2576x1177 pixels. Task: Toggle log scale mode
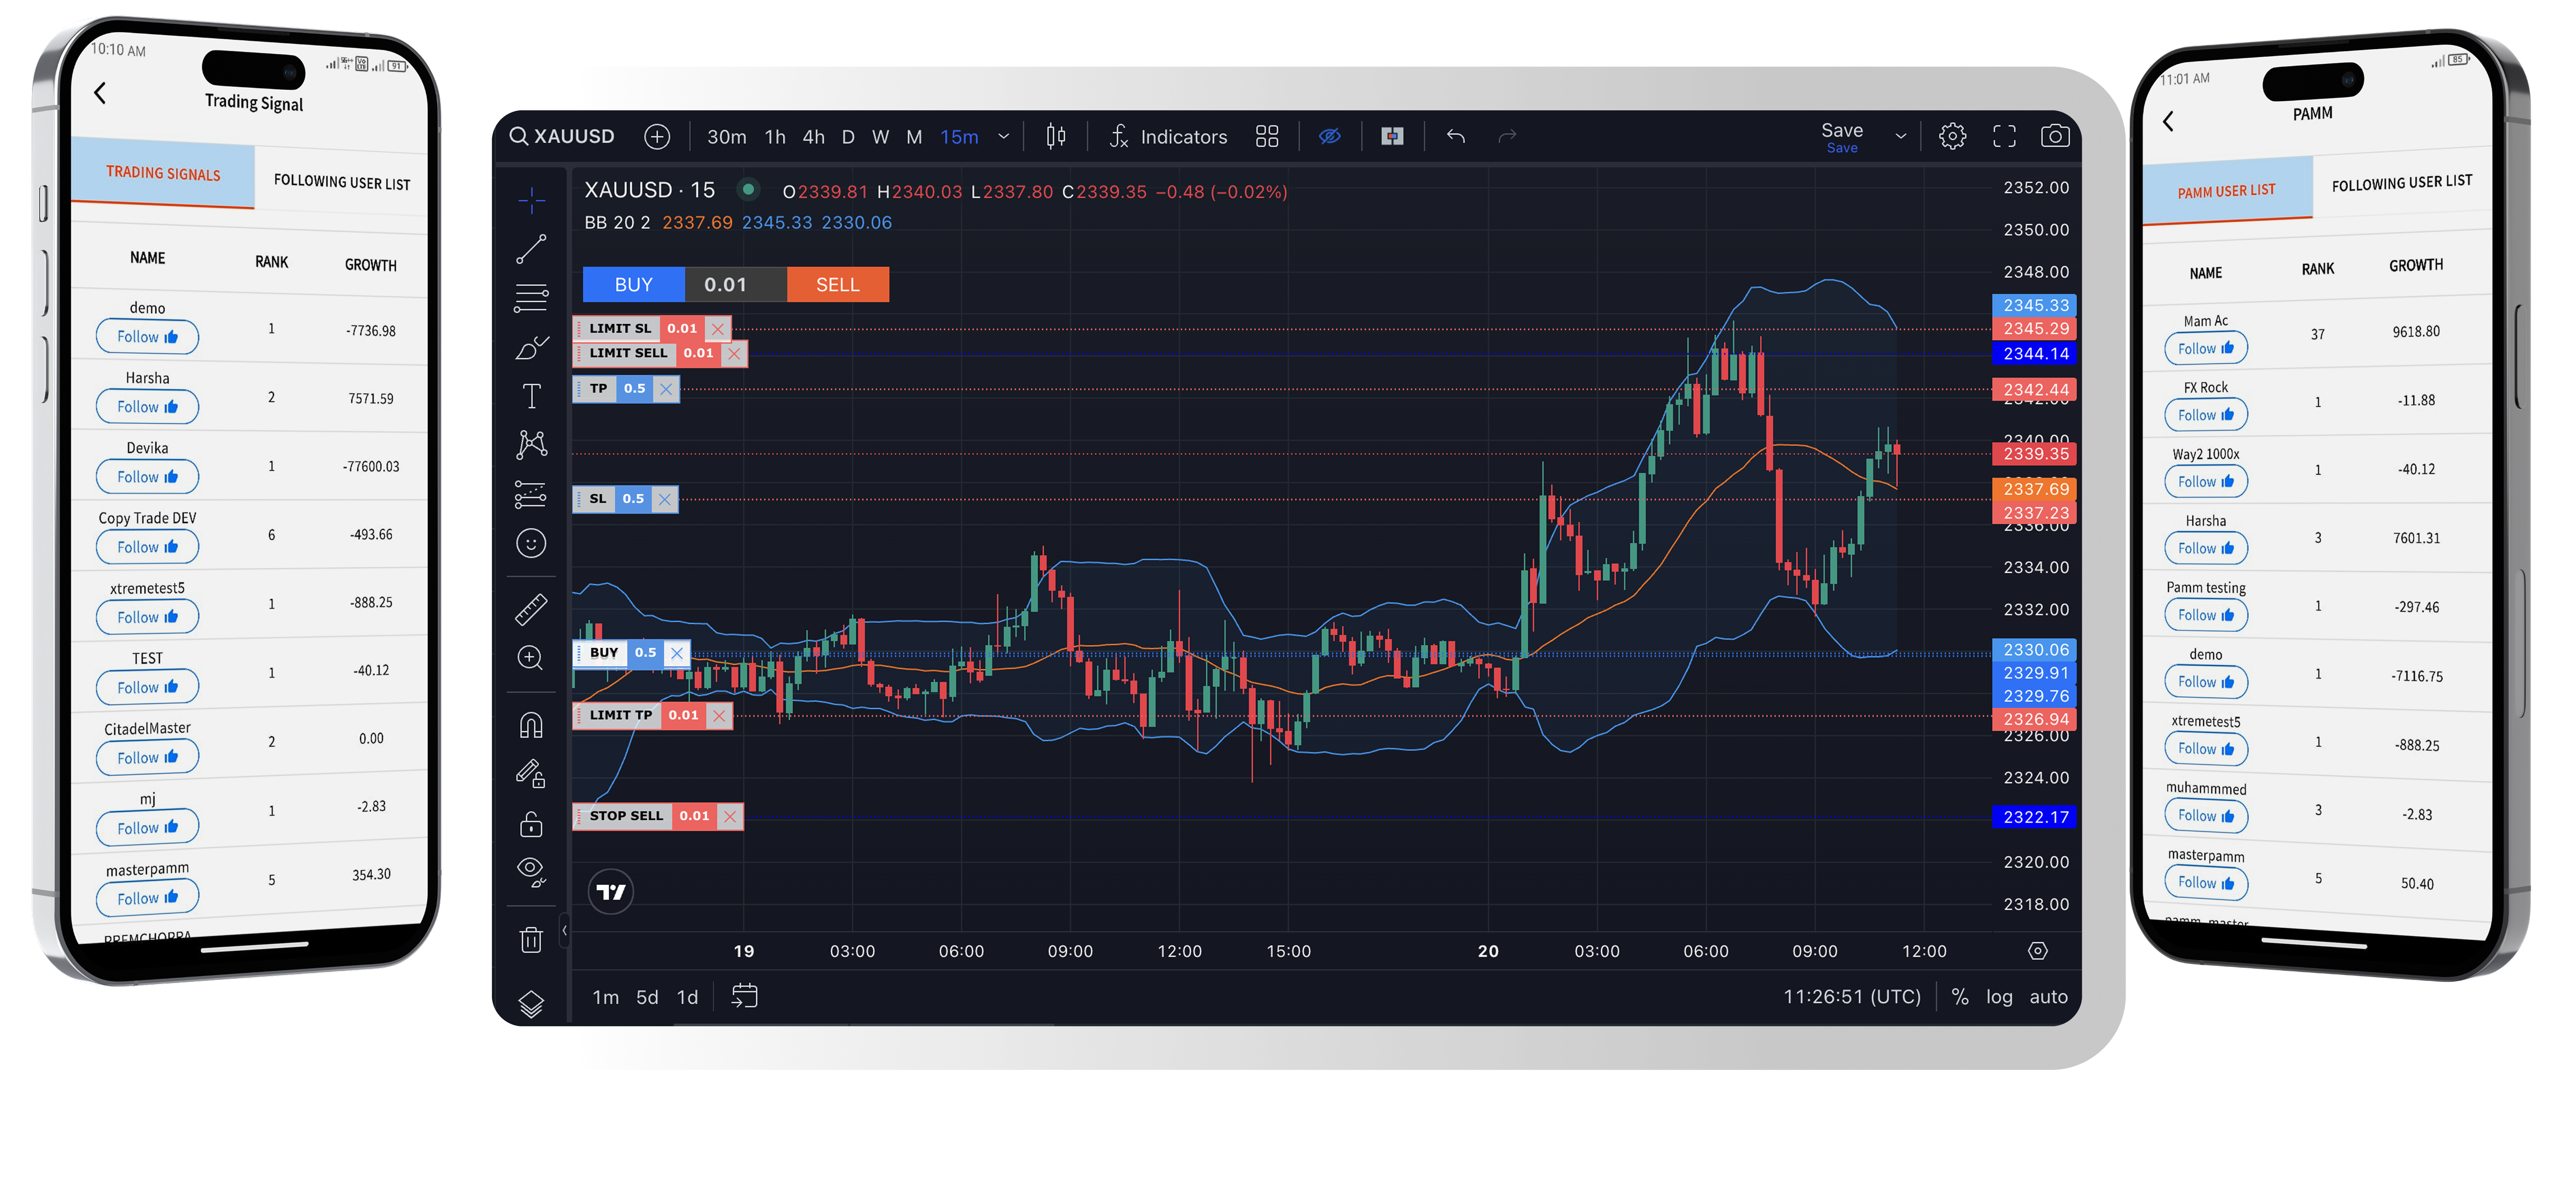(x=1999, y=997)
